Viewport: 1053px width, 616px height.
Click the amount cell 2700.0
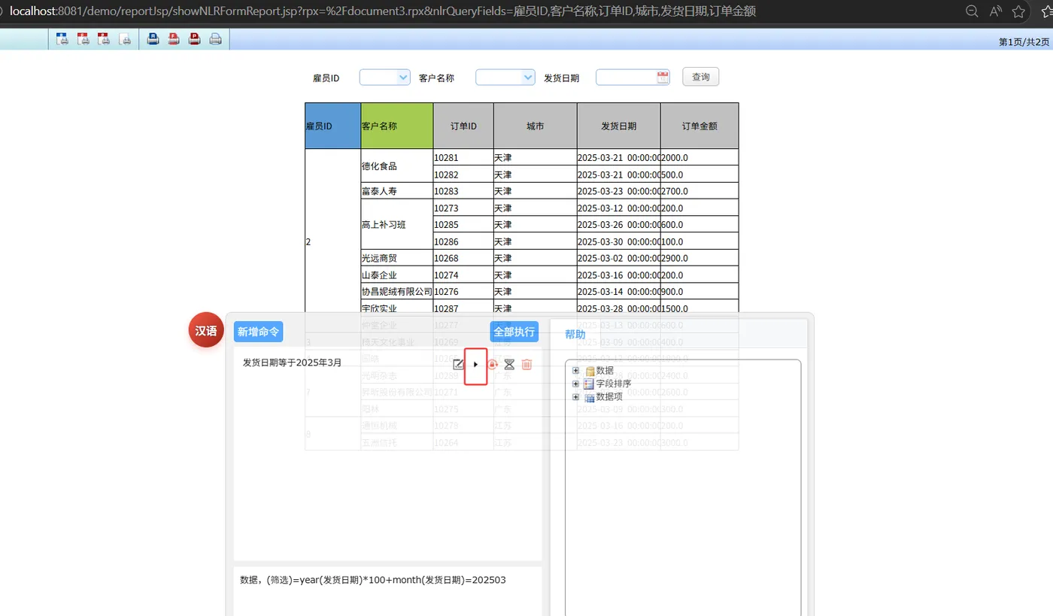click(x=699, y=191)
